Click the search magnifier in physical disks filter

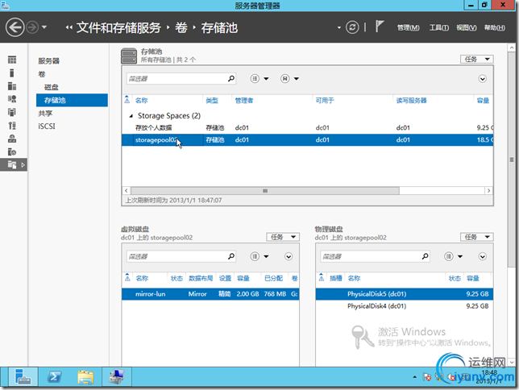425,256
